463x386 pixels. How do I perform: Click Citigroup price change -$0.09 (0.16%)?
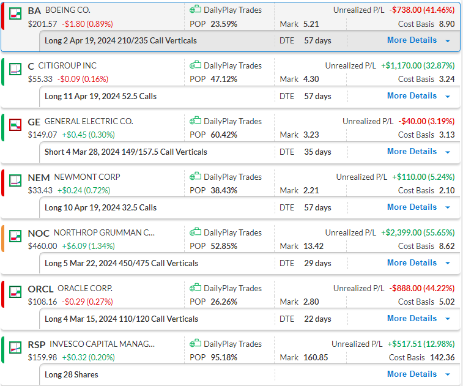tap(83, 79)
